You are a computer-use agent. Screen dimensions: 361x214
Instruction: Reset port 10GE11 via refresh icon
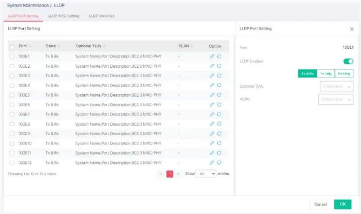(219, 153)
